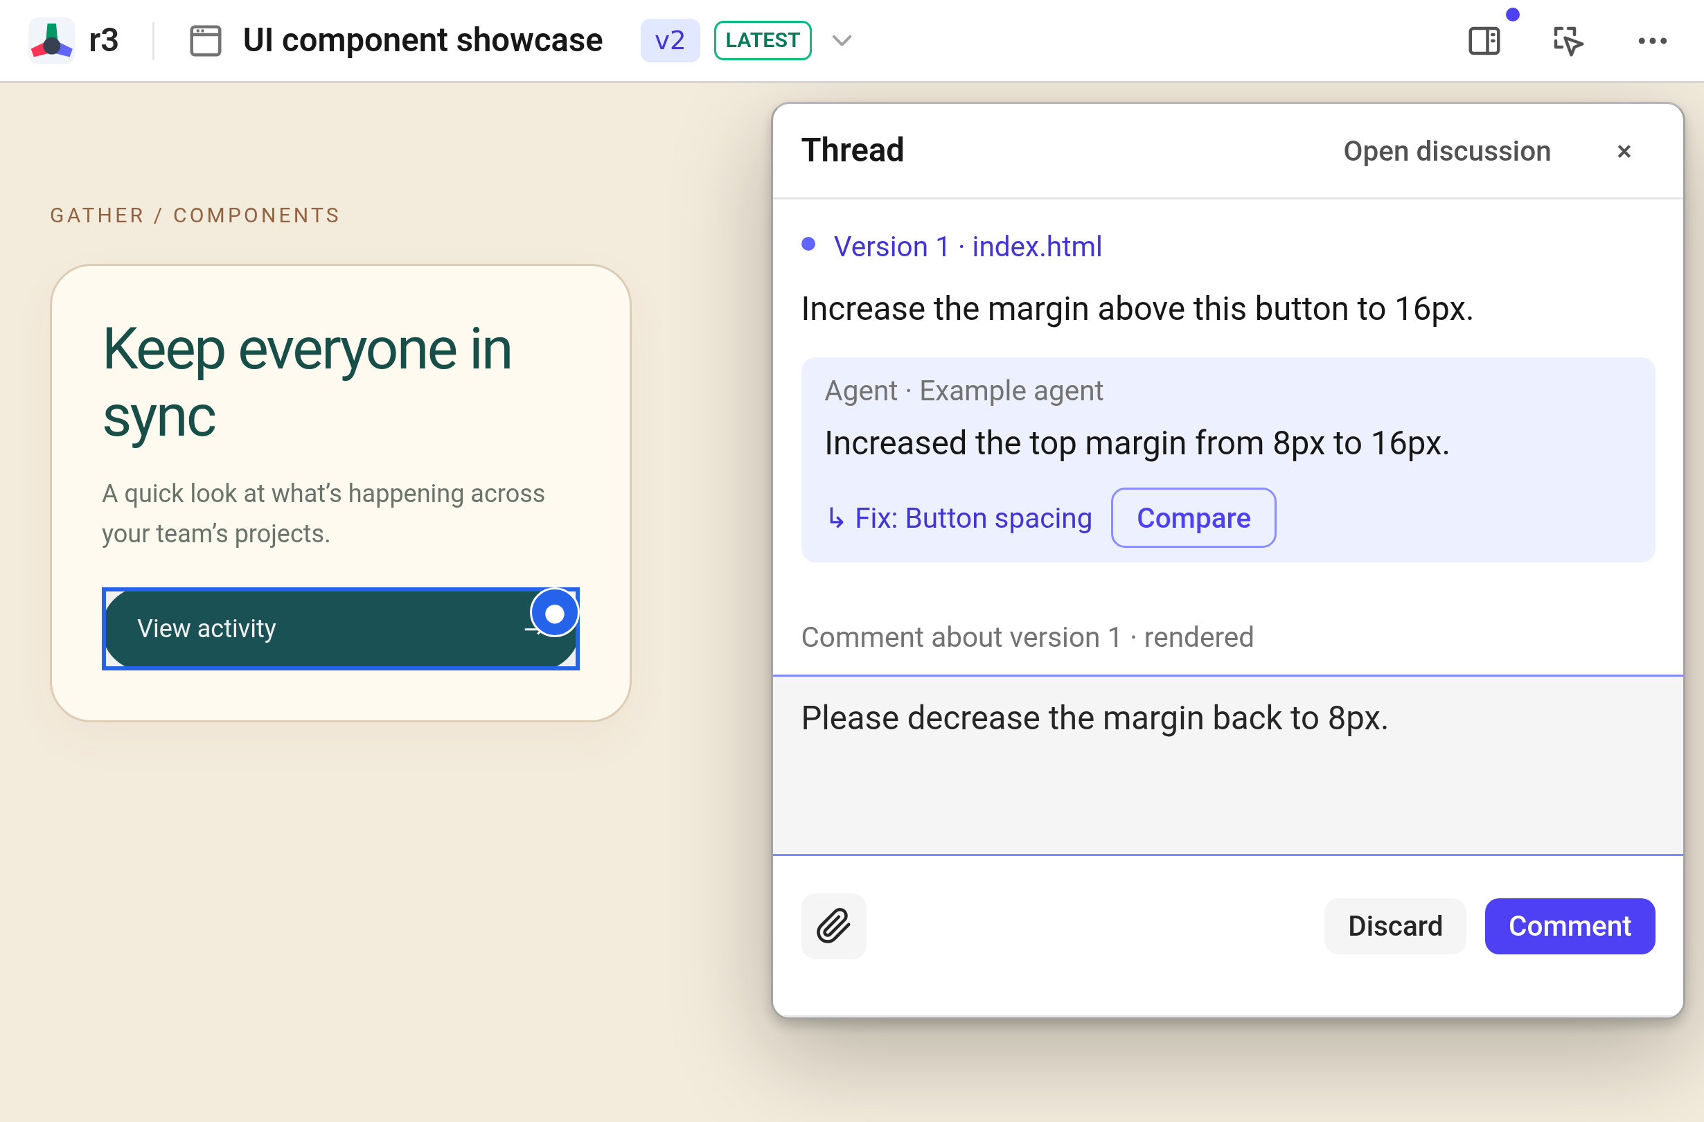Click the r3 project name text
Image resolution: width=1704 pixels, height=1122 pixels.
point(104,41)
